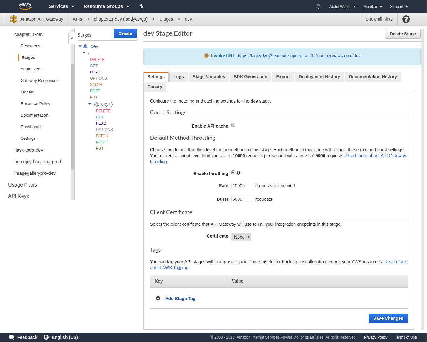Open Models in the sidebar

[27, 92]
